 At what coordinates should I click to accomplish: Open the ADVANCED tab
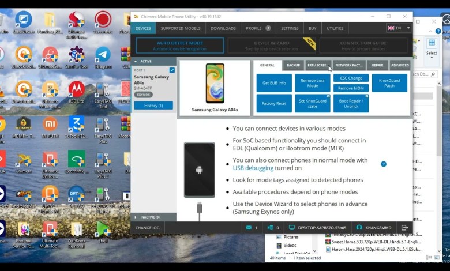pos(400,65)
